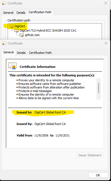The image size is (111, 181).
Task: Click 'Protects e-mail messages' purpose line
Action: tap(35, 91)
